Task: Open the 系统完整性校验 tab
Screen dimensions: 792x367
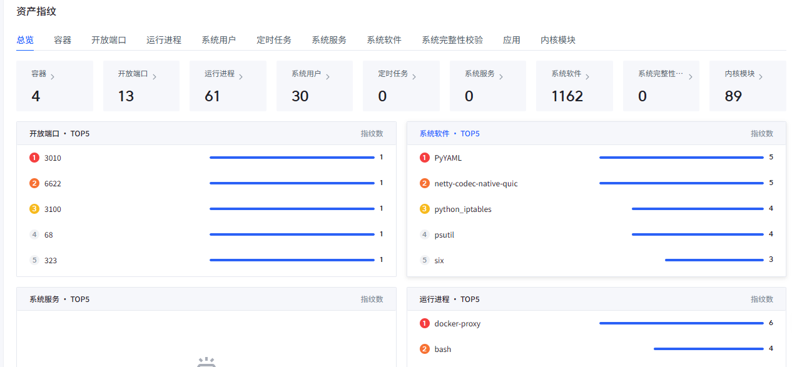Action: [x=452, y=40]
